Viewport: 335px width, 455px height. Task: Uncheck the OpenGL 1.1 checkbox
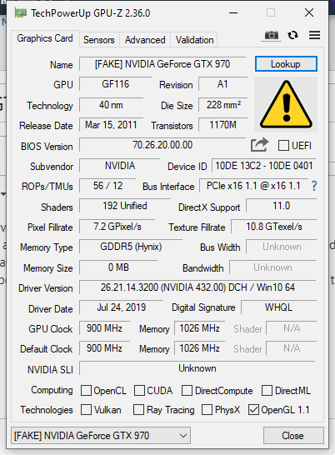[x=253, y=410]
